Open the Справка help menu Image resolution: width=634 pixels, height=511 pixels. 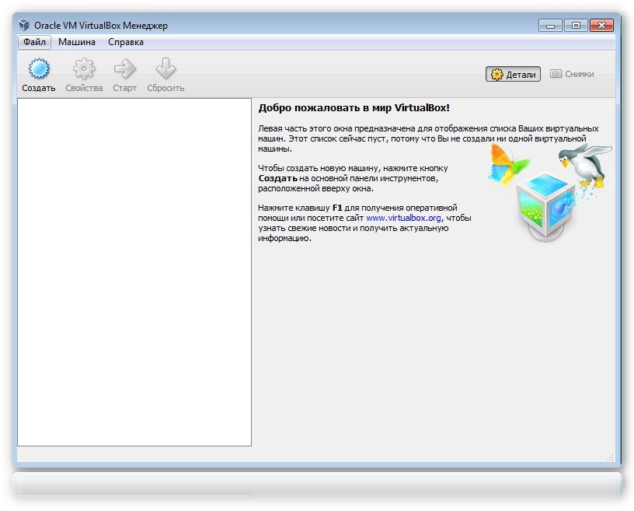click(x=126, y=42)
